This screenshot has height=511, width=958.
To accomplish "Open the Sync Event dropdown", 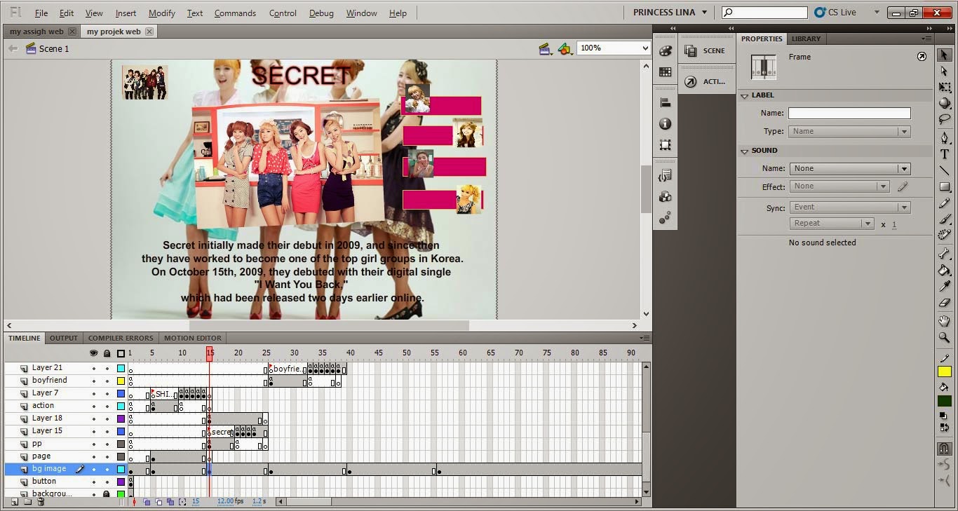I will tap(849, 207).
